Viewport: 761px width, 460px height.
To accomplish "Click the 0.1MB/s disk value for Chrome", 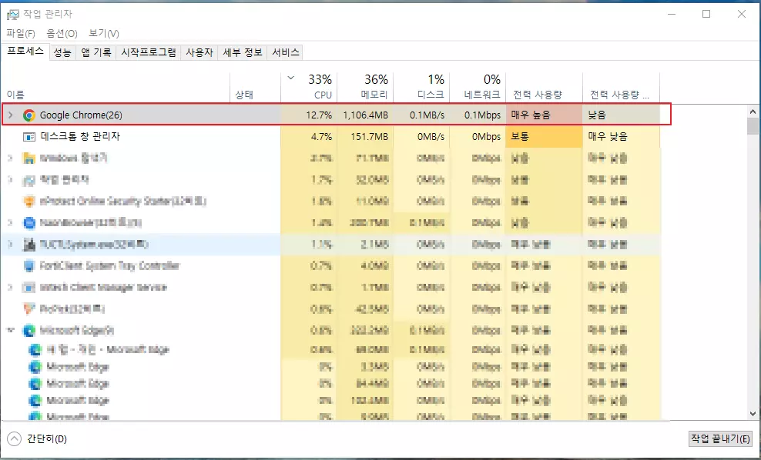I will click(x=427, y=115).
